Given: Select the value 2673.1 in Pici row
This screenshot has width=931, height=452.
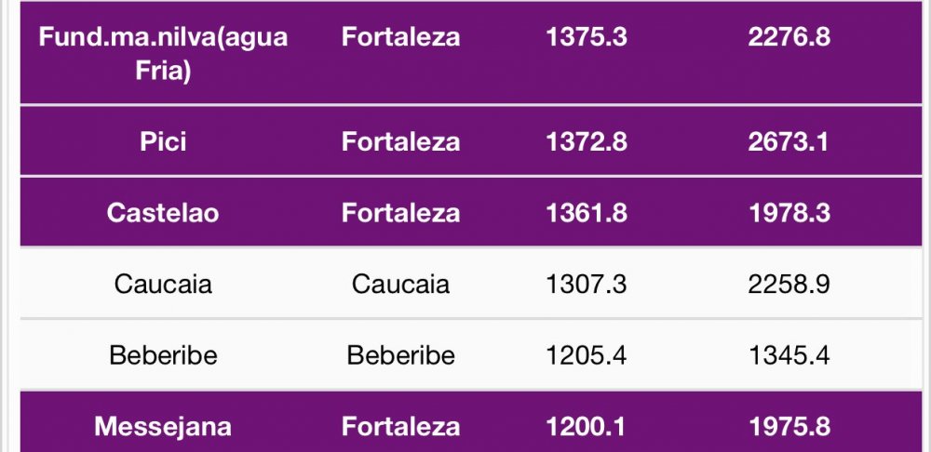Looking at the screenshot, I should tap(789, 141).
